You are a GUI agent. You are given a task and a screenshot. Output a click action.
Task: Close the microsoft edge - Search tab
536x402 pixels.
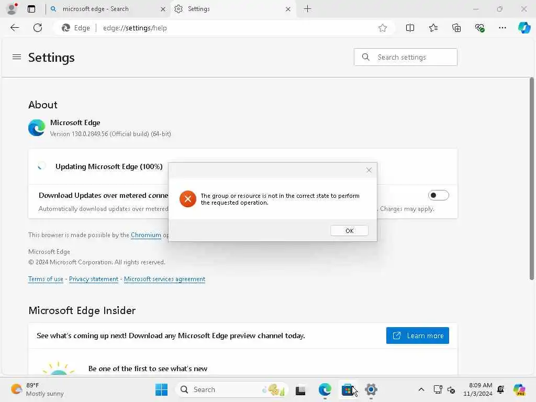pyautogui.click(x=163, y=9)
